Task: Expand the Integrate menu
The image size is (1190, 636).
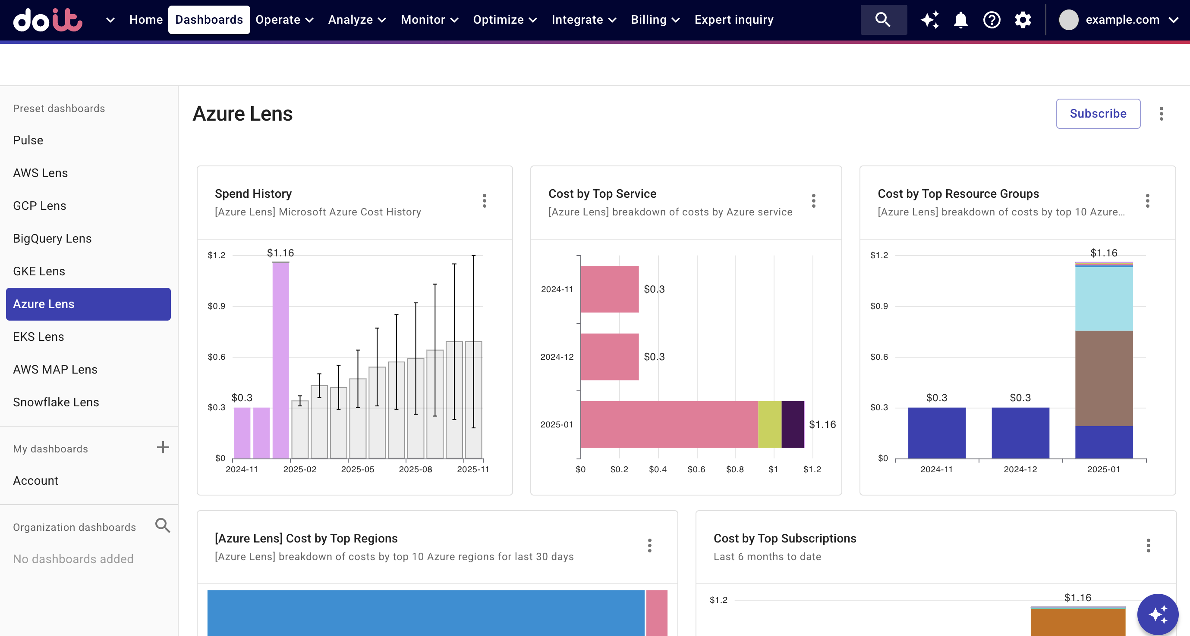Action: 584,20
